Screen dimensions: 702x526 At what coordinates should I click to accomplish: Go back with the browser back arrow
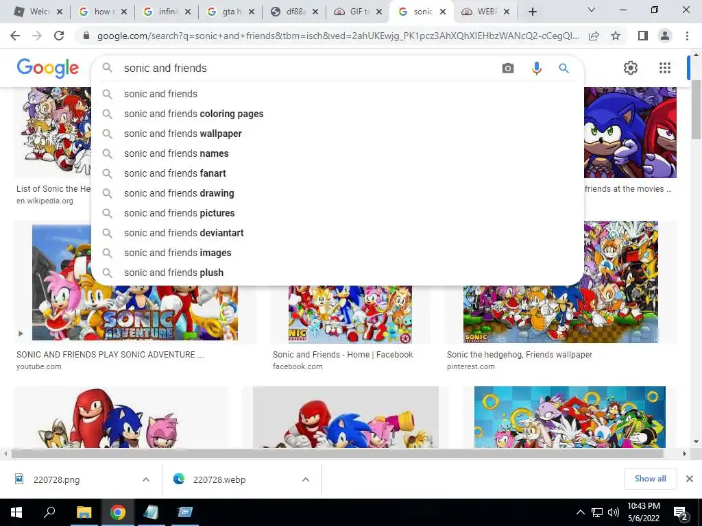point(15,36)
